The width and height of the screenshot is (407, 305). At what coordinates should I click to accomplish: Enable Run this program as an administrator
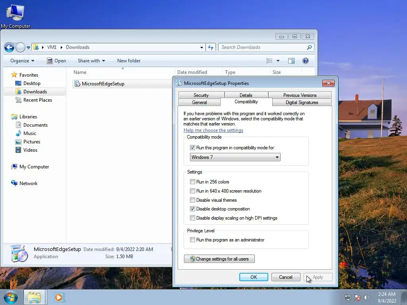coord(192,240)
